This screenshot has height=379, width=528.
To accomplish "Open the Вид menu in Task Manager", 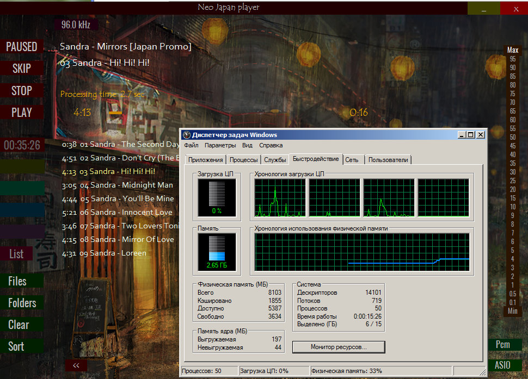I will 247,145.
